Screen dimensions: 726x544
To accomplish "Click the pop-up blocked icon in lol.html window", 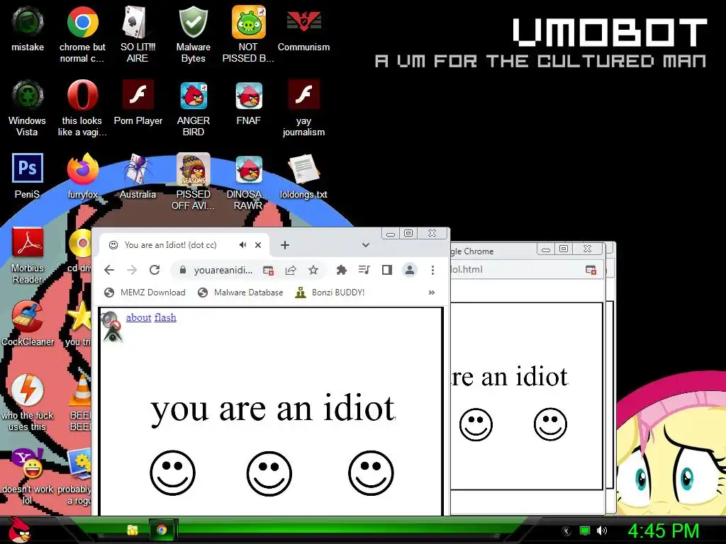I will coord(591,270).
